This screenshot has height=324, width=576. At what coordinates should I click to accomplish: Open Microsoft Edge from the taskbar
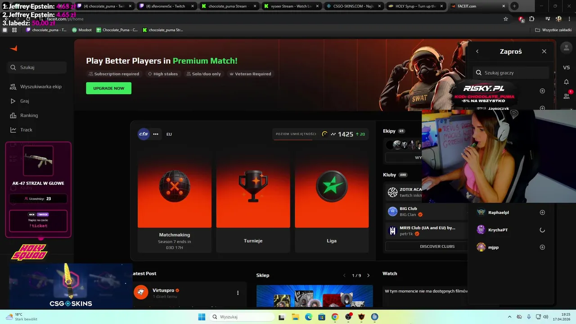pos(309,317)
